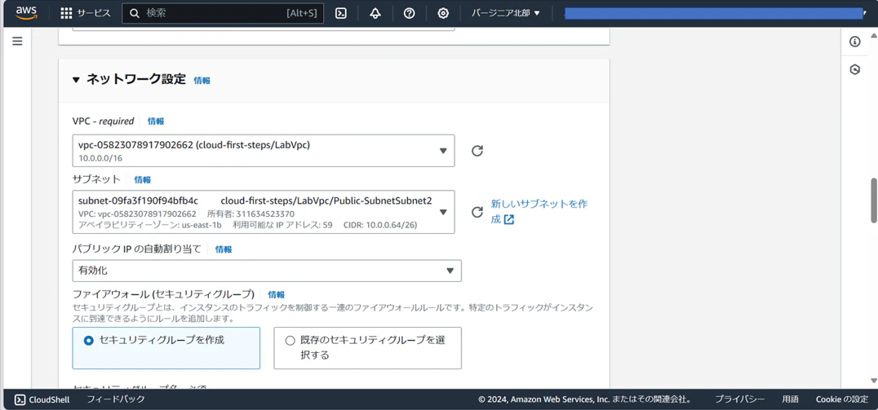Open the settings gear menu

tap(443, 13)
